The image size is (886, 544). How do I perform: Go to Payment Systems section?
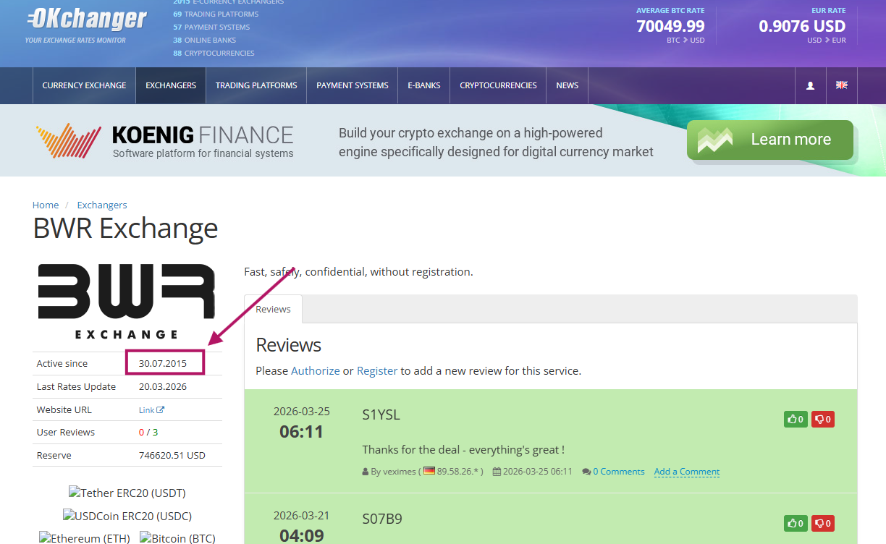(353, 85)
